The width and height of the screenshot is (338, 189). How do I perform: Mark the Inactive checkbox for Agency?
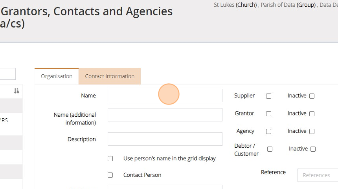312,131
